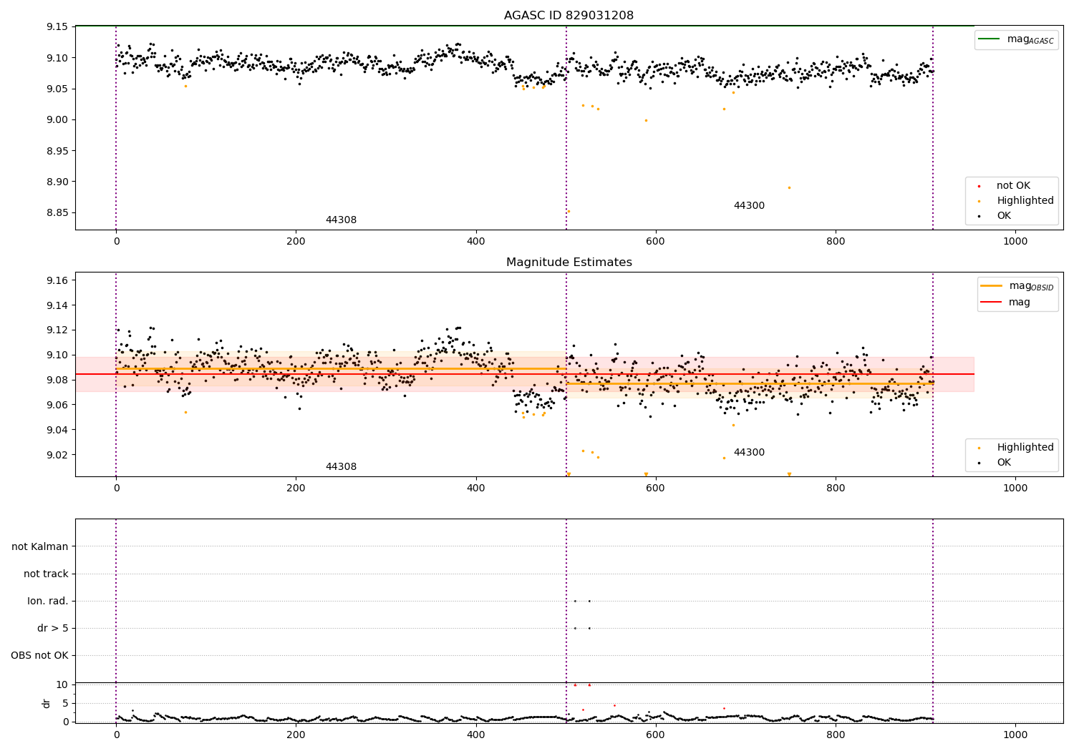Click the 44300 label in the top plot
The image size is (1074, 751).
[749, 206]
